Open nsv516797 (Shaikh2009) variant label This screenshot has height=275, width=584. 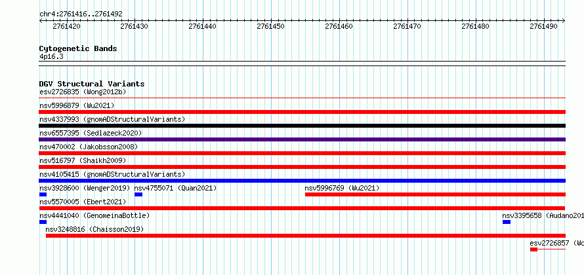tap(83, 160)
